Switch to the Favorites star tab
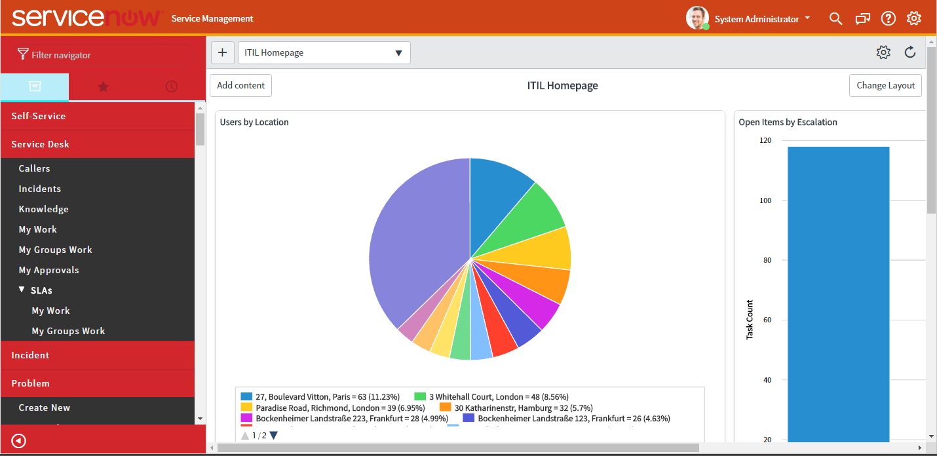The height and width of the screenshot is (456, 937). [x=103, y=86]
